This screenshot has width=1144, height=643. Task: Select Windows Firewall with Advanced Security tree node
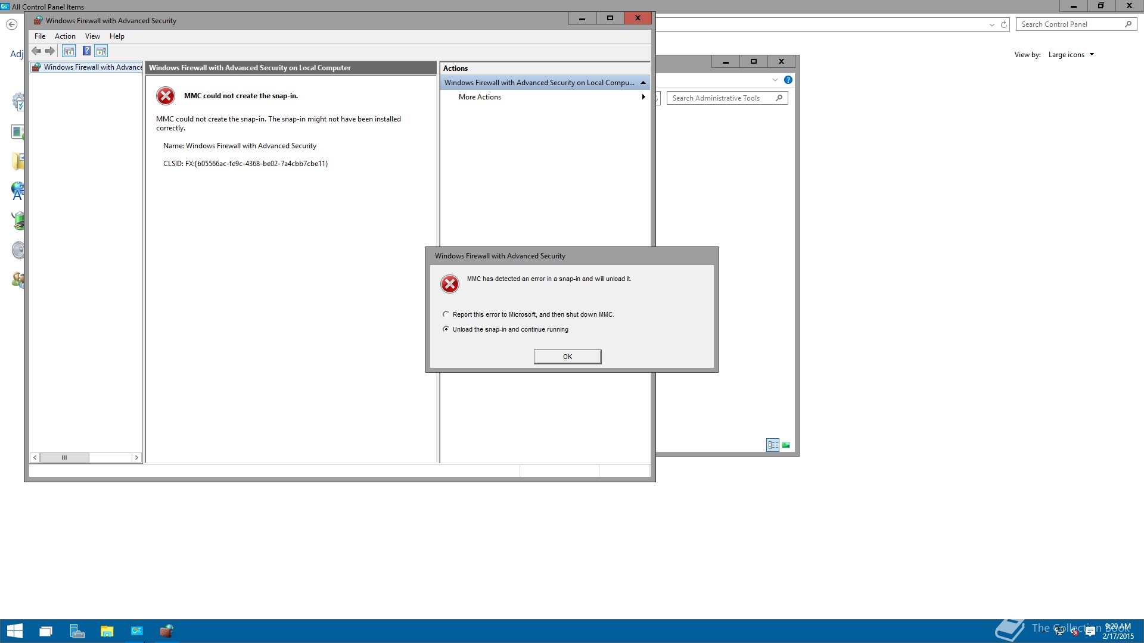[87, 67]
